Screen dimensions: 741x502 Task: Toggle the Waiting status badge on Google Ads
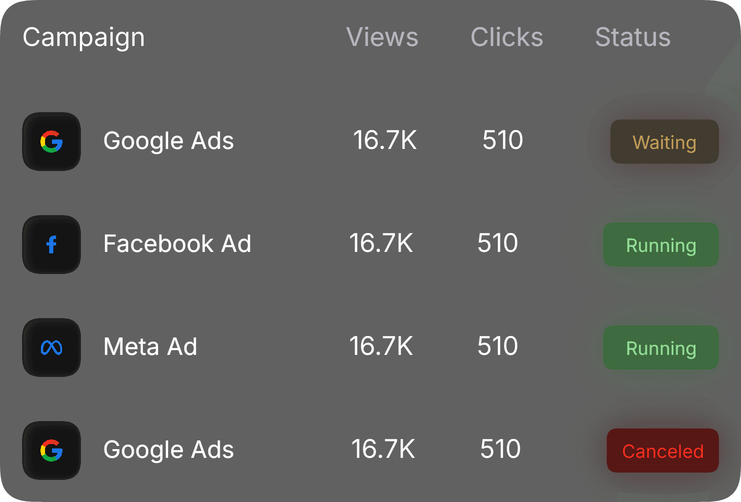point(664,142)
